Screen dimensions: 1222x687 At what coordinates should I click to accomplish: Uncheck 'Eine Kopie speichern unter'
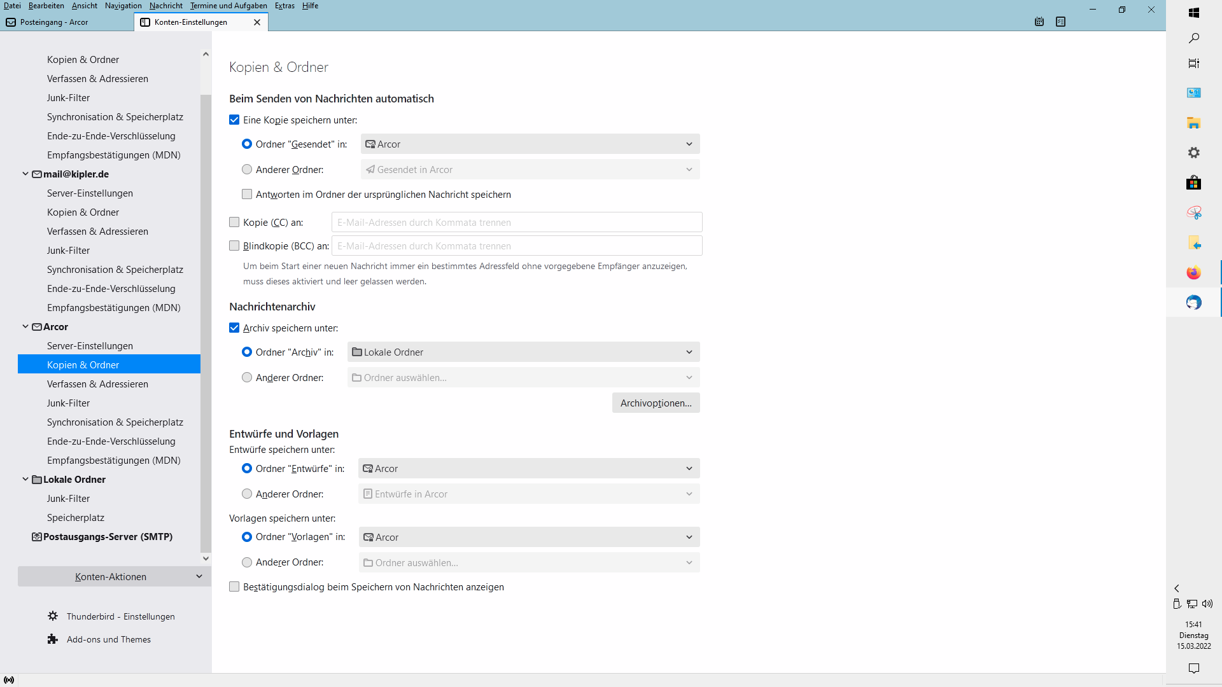click(234, 120)
